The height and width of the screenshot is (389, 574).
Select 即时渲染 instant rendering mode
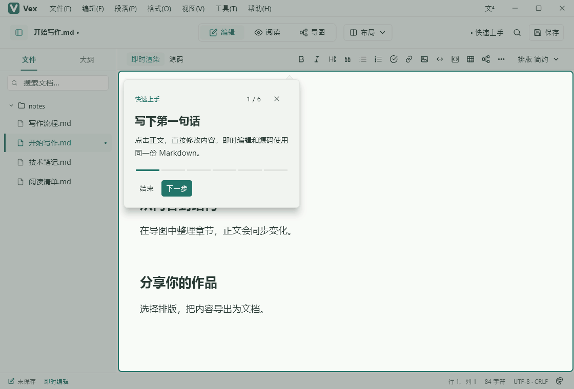[146, 59]
